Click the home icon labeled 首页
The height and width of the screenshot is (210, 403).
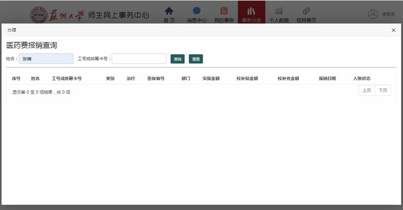click(x=169, y=11)
